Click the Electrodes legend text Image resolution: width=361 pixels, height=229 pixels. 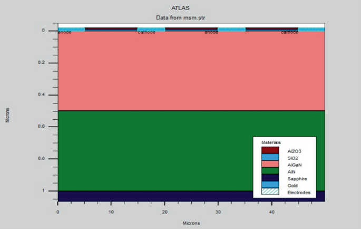[299, 193]
